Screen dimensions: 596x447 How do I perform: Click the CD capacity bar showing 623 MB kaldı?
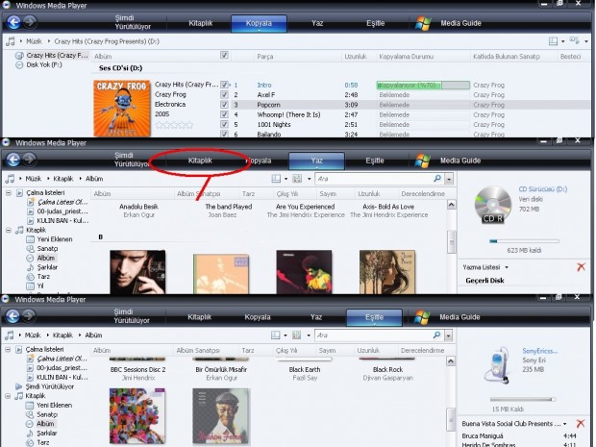524,241
